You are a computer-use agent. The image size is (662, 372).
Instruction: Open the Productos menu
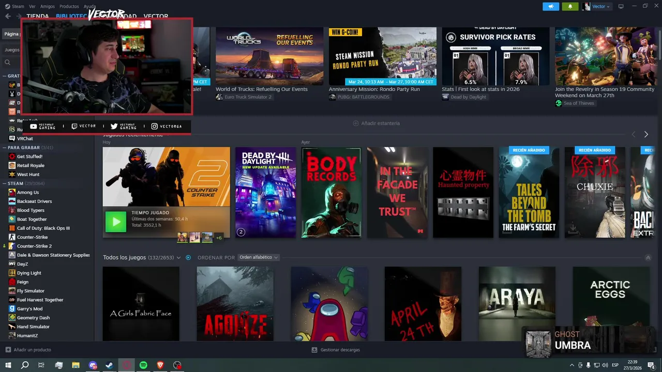[x=69, y=6]
